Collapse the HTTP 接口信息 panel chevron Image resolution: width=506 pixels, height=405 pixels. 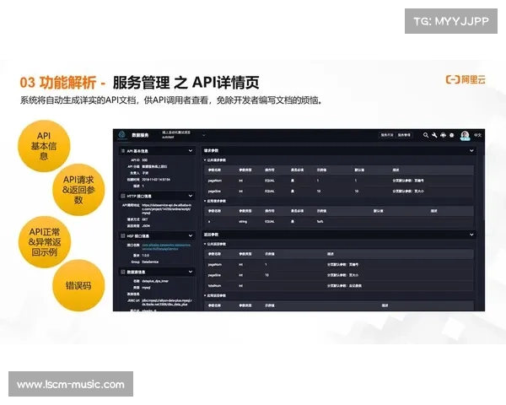click(191, 196)
